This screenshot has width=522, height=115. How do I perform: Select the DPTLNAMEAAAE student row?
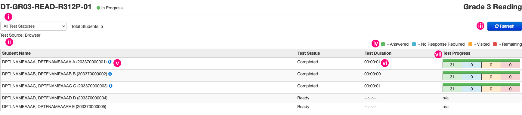pyautogui.click(x=261, y=107)
